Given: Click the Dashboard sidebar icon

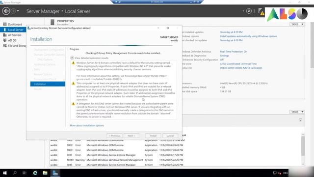Looking at the screenshot, I should click(5, 24).
